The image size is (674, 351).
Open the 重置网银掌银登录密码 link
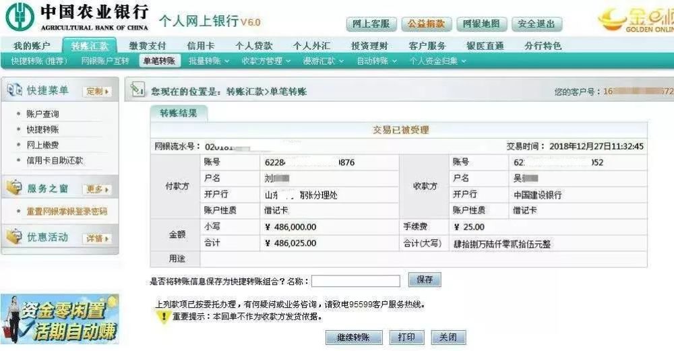[67, 212]
